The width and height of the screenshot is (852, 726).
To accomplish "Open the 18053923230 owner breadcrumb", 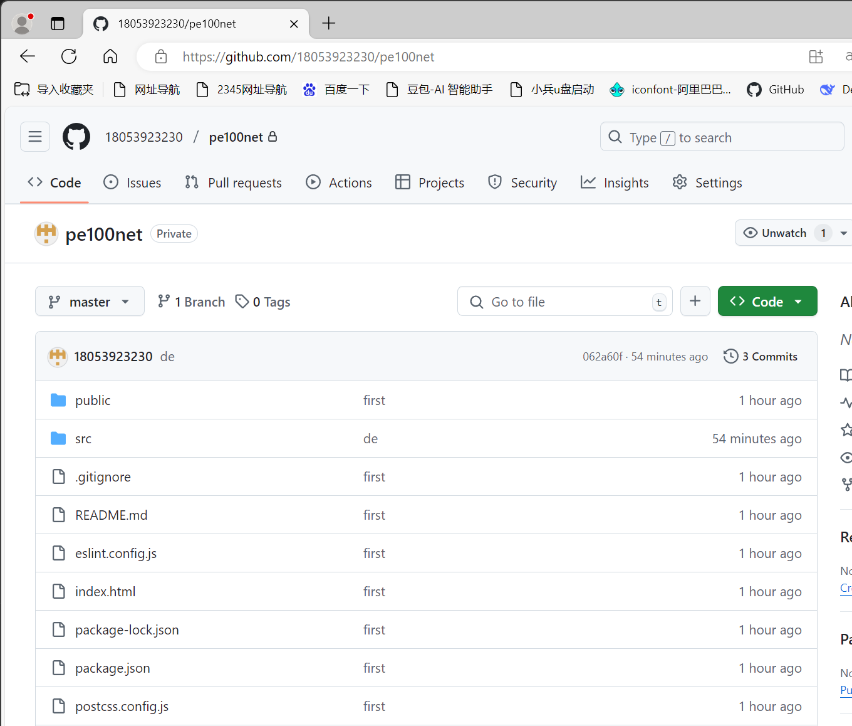I will [144, 137].
